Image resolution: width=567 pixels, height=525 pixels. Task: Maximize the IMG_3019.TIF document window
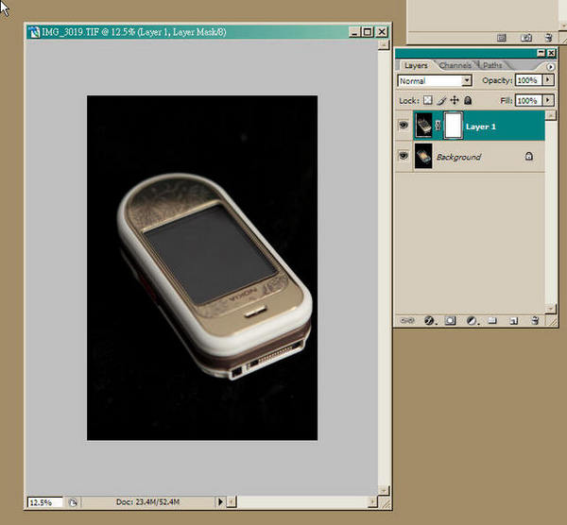pos(368,32)
